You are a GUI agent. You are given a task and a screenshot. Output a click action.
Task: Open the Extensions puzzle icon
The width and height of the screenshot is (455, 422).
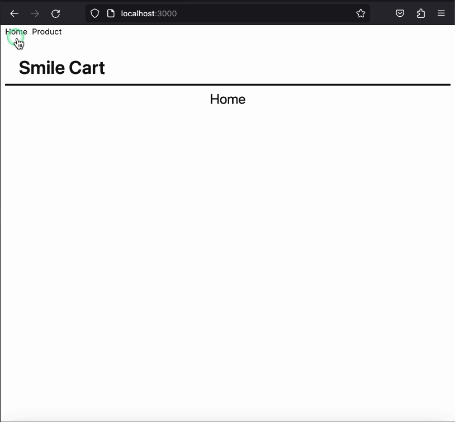pyautogui.click(x=420, y=13)
